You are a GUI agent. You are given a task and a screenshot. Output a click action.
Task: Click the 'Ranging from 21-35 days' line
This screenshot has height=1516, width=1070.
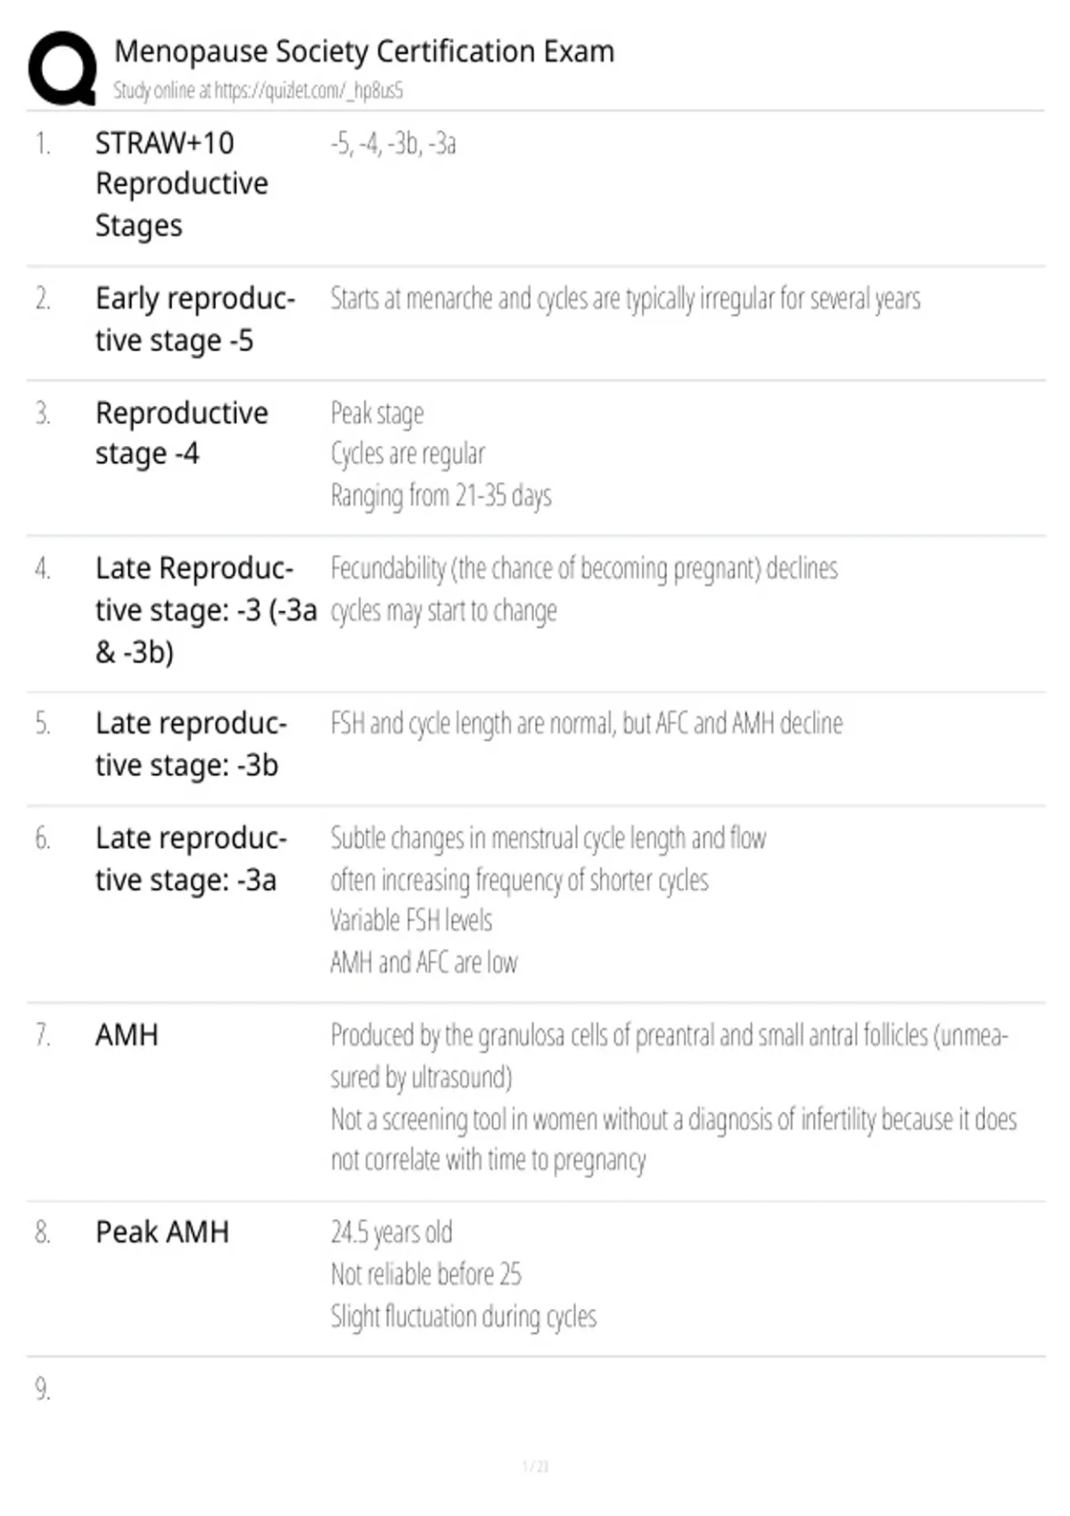click(441, 495)
